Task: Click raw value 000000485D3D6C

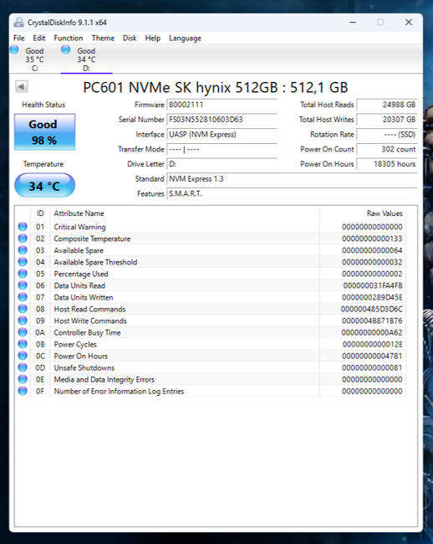Action: click(x=372, y=309)
